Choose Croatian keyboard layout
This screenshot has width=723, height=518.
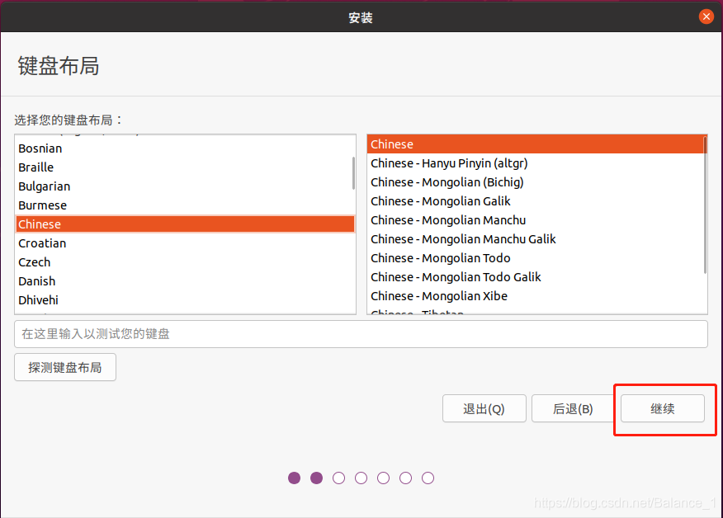pyautogui.click(x=185, y=243)
